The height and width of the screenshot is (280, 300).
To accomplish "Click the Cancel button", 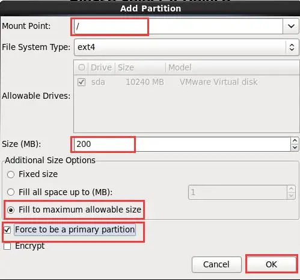I will pos(216,264).
